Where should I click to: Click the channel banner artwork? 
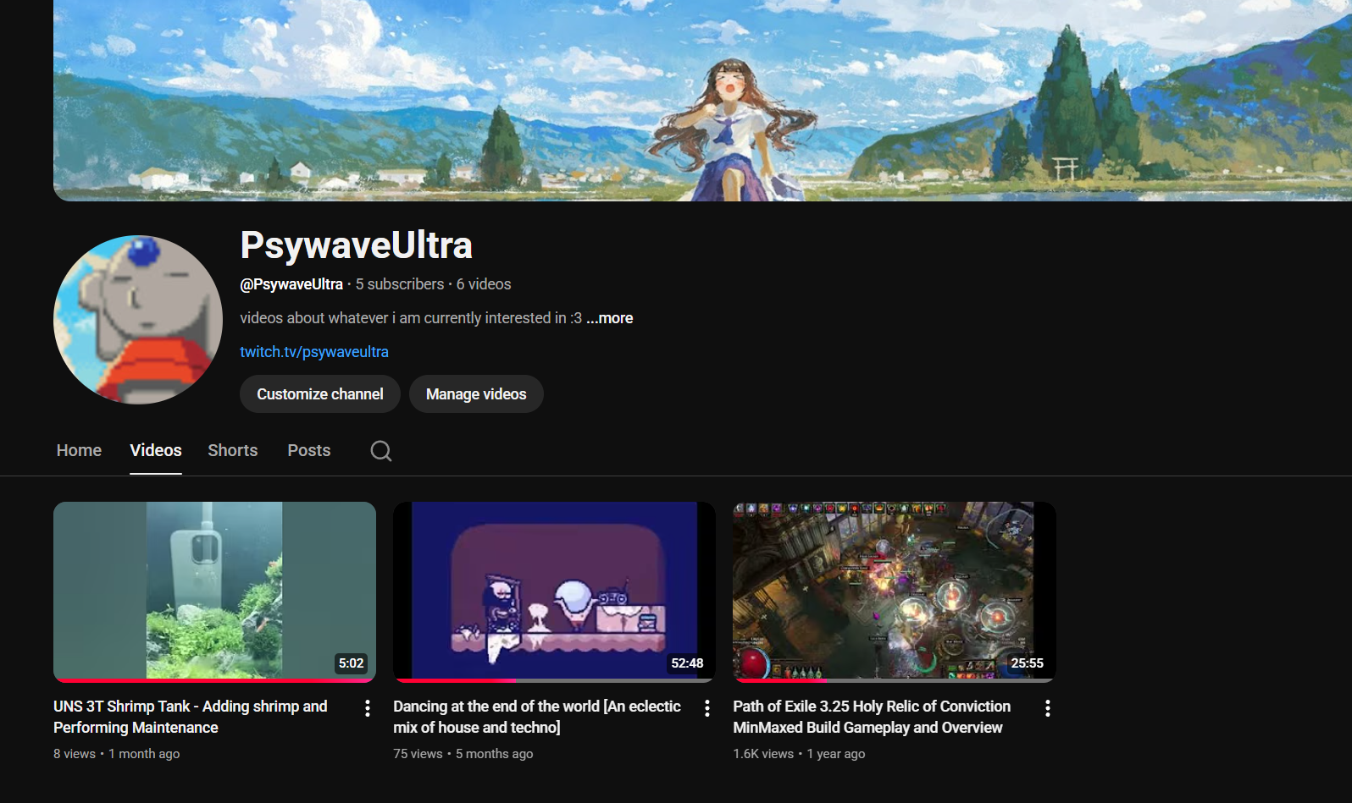point(702,101)
